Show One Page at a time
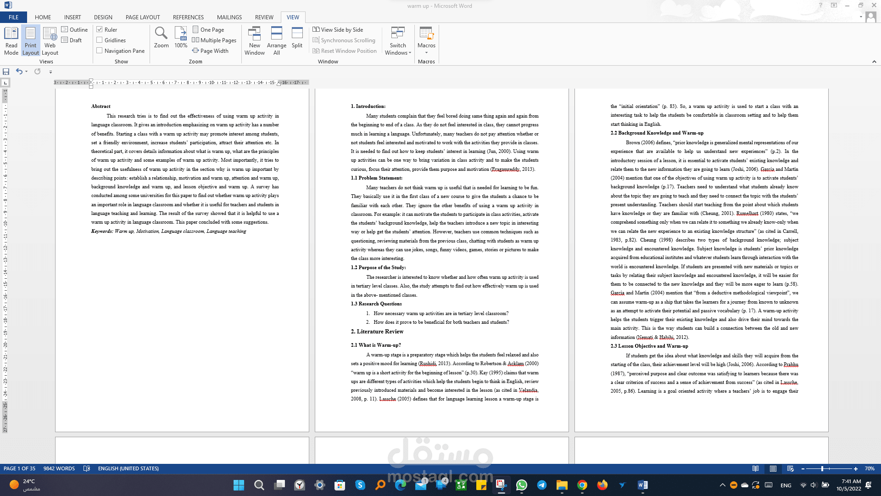881x496 pixels. 208,29
